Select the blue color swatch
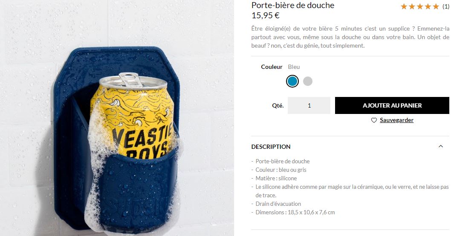The height and width of the screenshot is (236, 454). (x=292, y=81)
